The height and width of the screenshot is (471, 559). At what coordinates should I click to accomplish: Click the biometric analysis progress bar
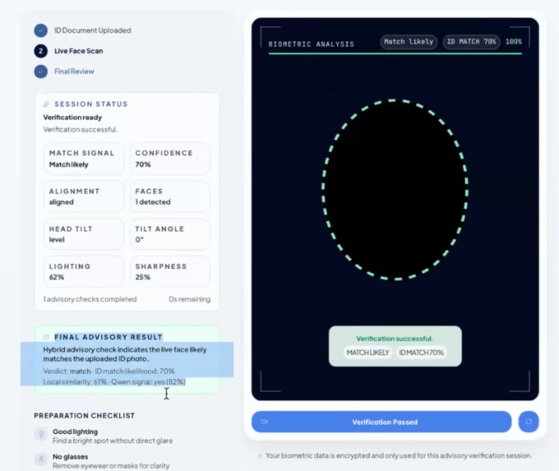coord(395,53)
